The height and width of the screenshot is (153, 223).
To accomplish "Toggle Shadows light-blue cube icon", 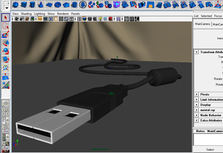I will 105,19.
